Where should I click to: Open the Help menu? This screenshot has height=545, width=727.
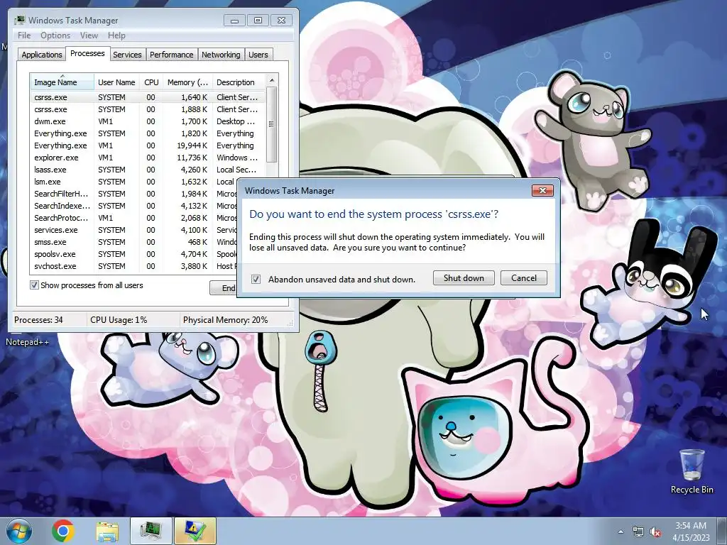(116, 35)
